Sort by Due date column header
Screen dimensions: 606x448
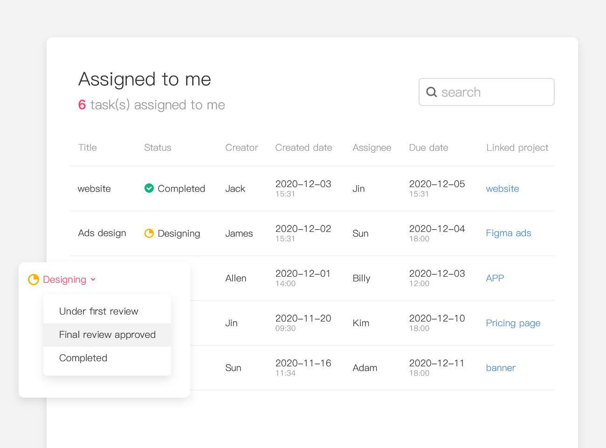[428, 147]
